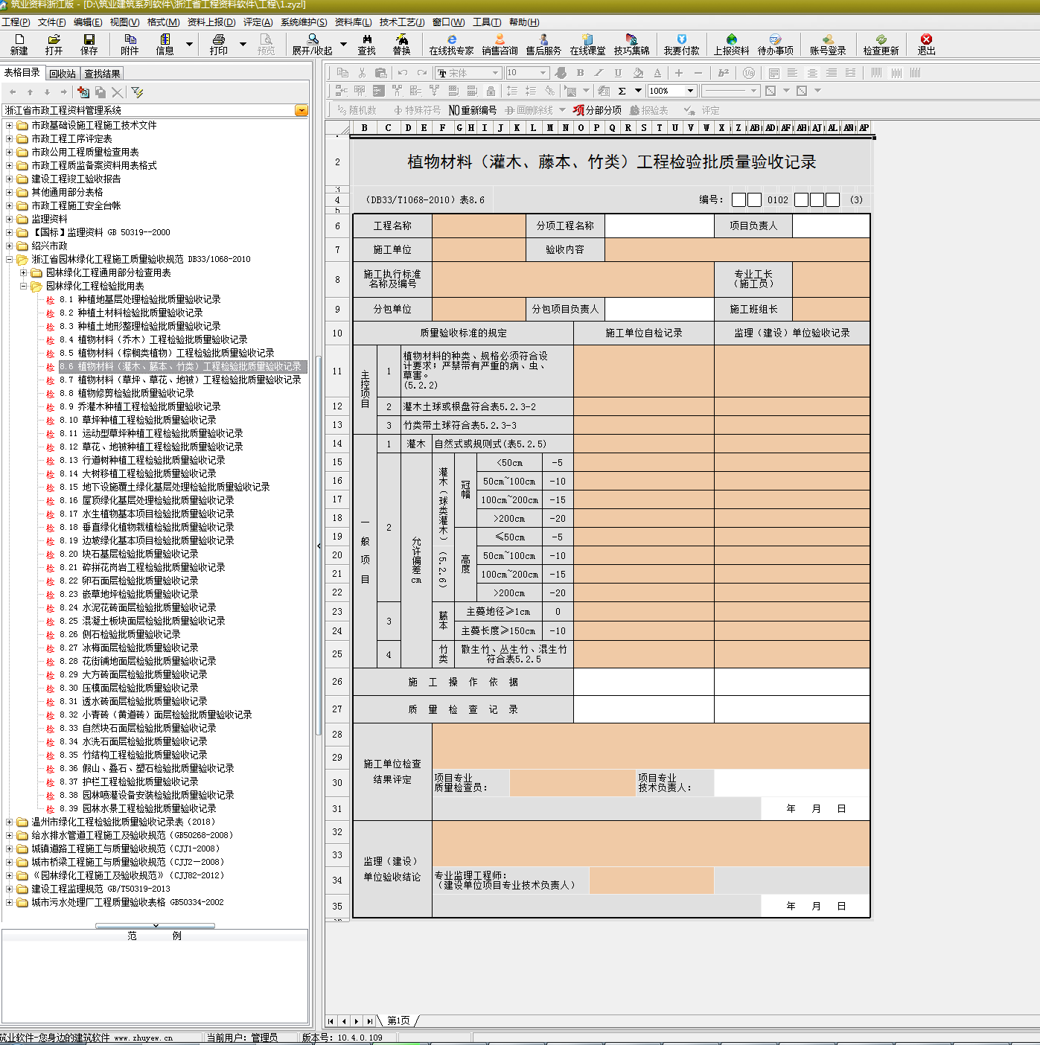The width and height of the screenshot is (1040, 1045).
Task: Switch to the 回收站 tab
Action: [63, 74]
